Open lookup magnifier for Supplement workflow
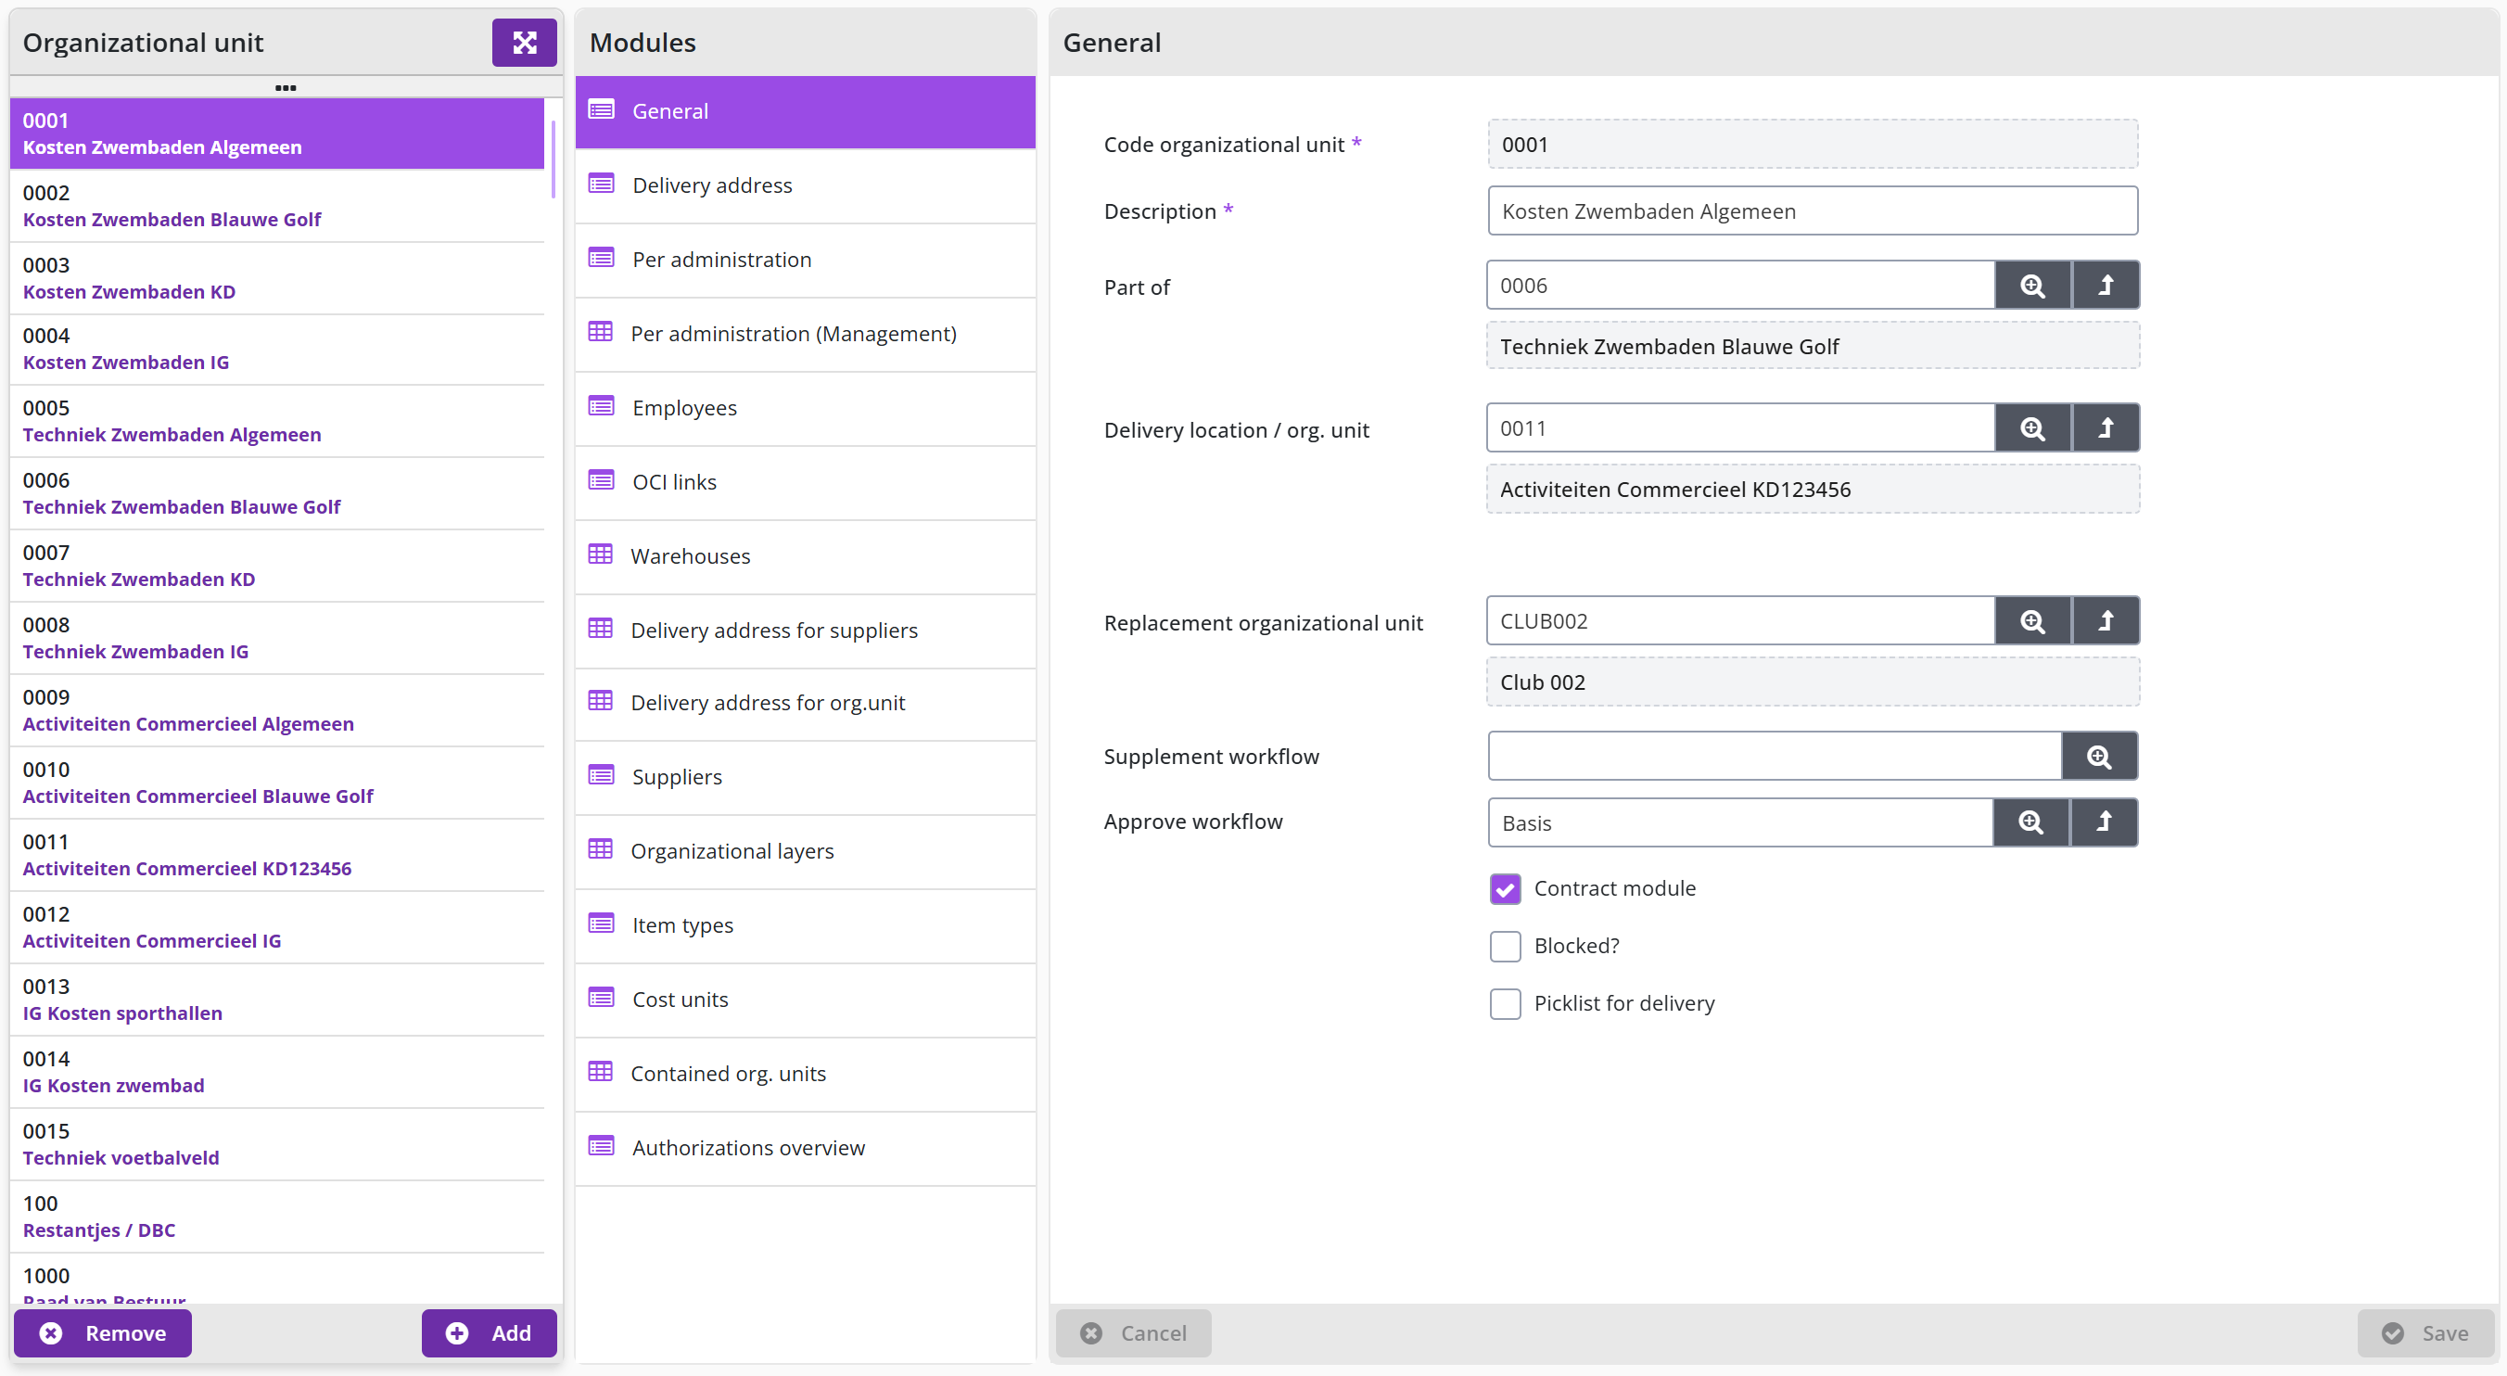This screenshot has width=2507, height=1376. pos(2099,756)
